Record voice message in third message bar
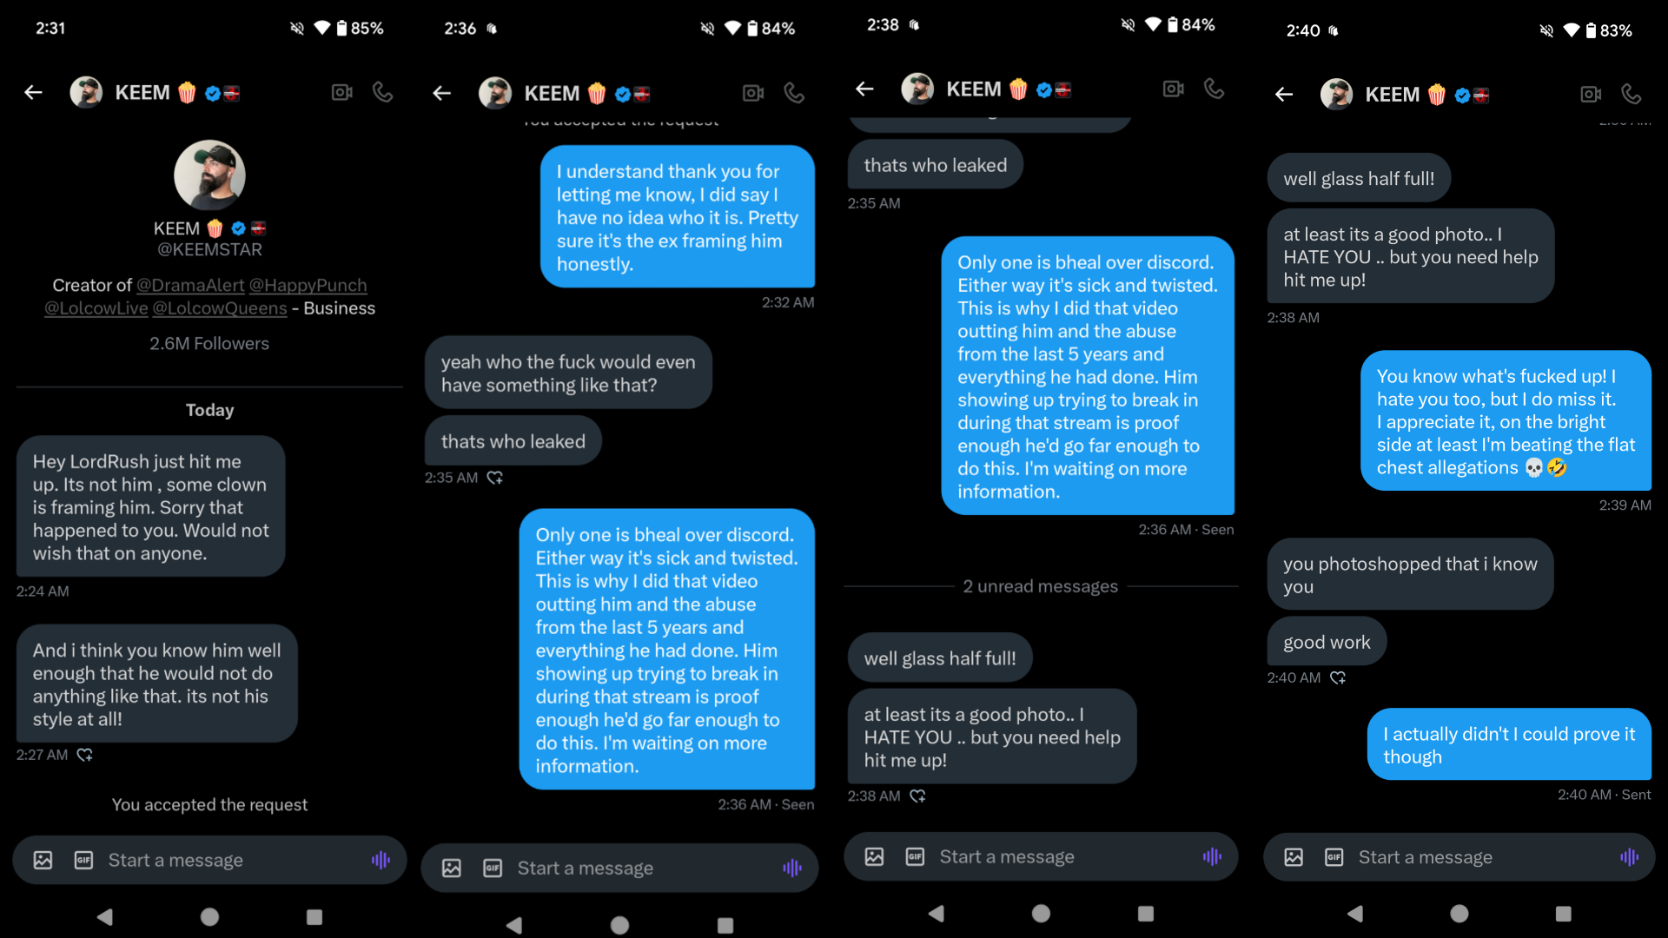Viewport: 1668px width, 938px height. pyautogui.click(x=1212, y=856)
